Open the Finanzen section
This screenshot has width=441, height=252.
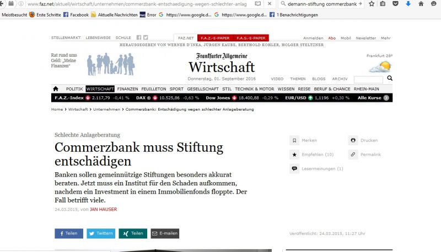pyautogui.click(x=127, y=89)
